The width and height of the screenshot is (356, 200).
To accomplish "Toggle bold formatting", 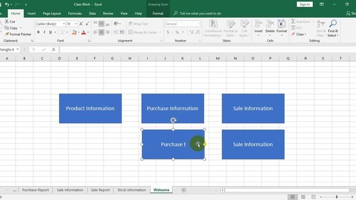I will [x=38, y=32].
